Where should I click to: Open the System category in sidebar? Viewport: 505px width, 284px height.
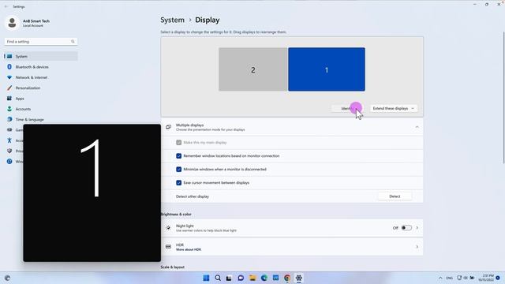(41, 56)
